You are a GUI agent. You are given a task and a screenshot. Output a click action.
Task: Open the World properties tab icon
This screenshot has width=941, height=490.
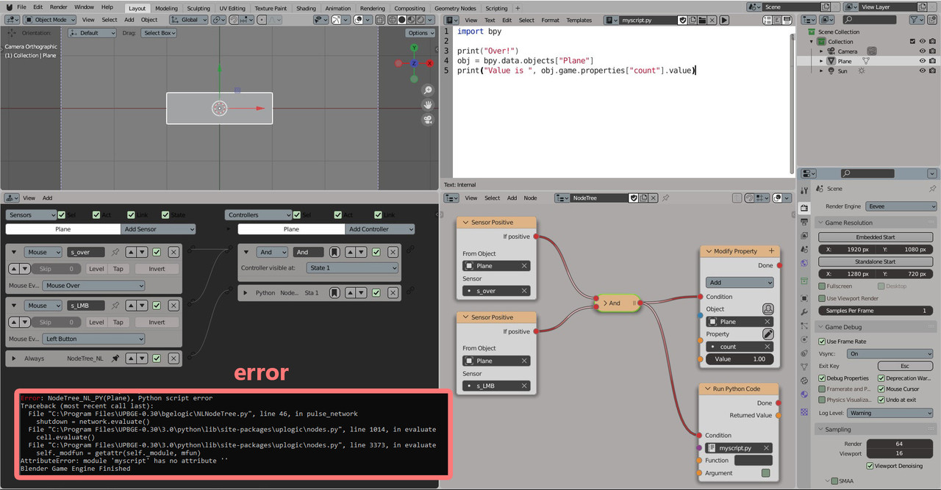pos(805,264)
